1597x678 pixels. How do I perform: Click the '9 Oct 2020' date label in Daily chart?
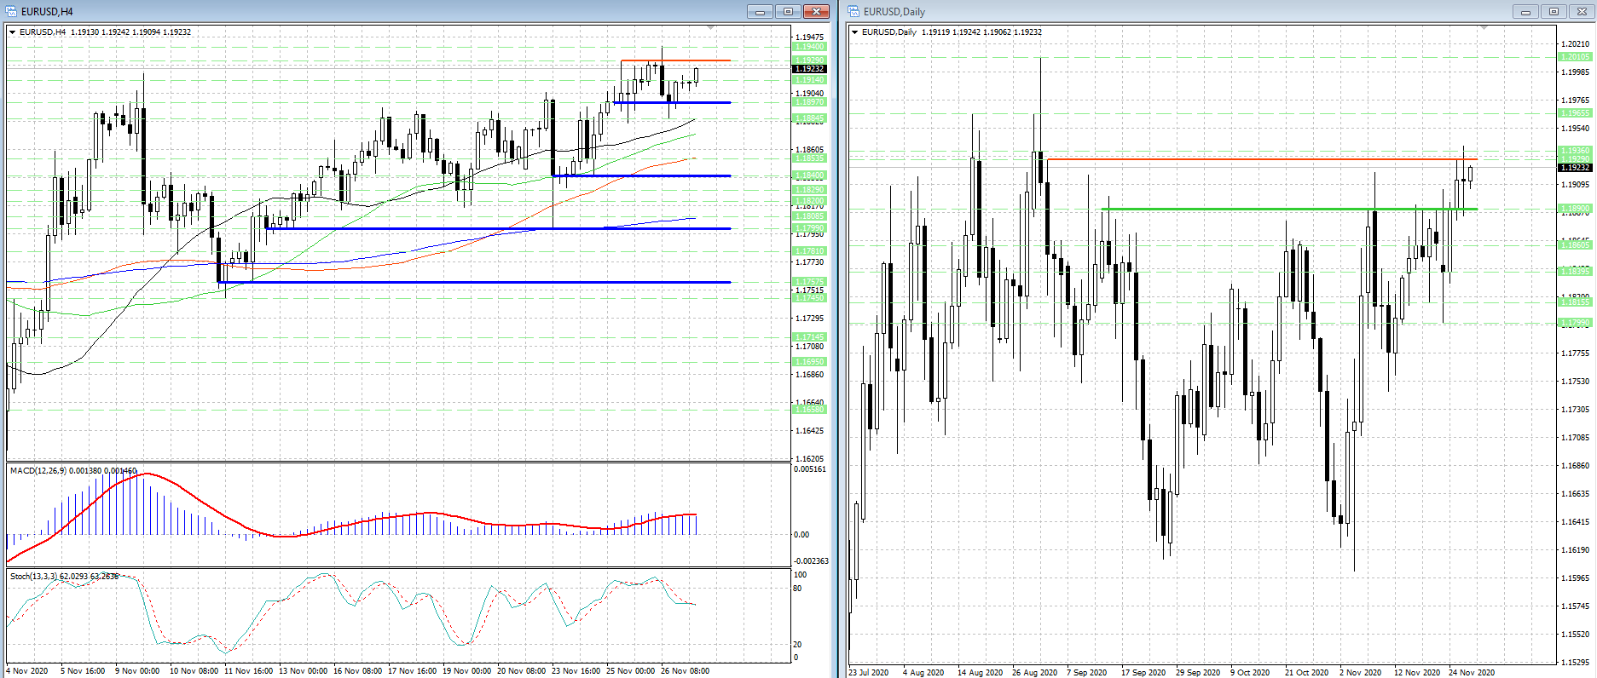[1250, 673]
